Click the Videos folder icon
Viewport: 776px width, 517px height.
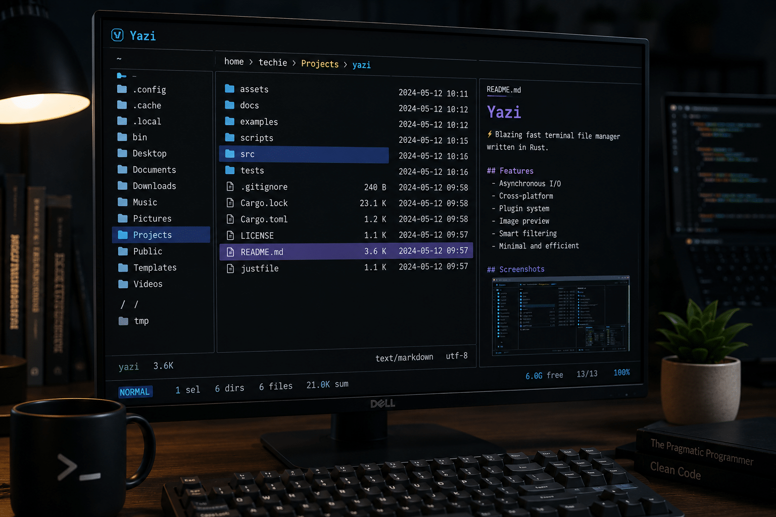[x=123, y=284]
